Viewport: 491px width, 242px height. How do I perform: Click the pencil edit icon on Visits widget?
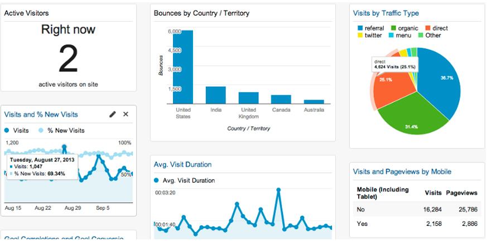tap(113, 114)
